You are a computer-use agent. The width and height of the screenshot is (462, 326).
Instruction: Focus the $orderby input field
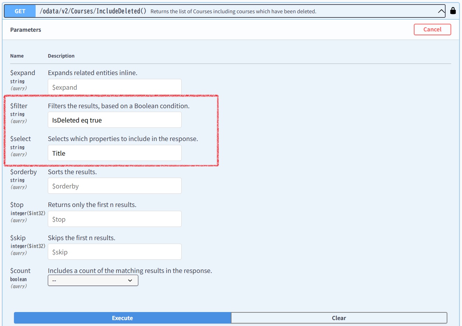point(115,186)
